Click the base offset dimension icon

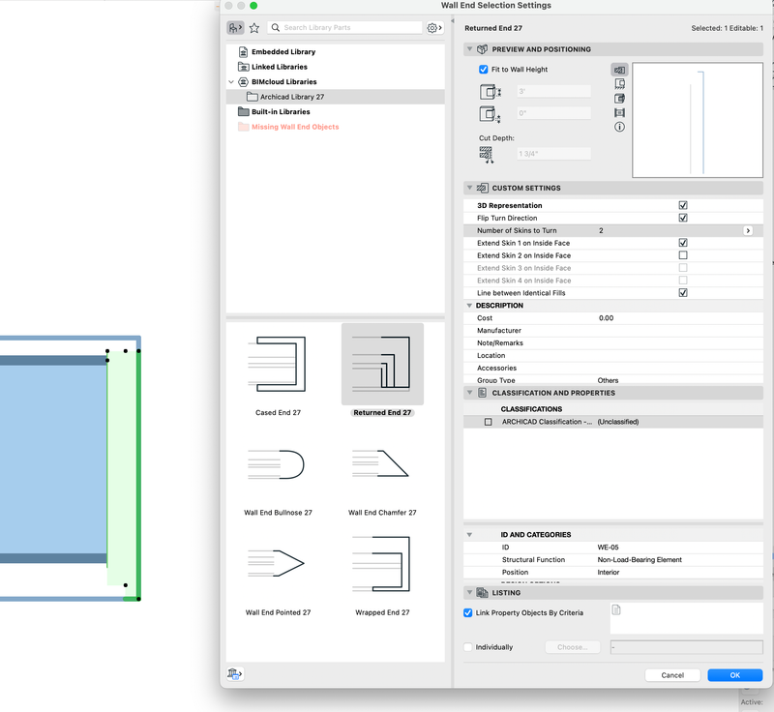491,114
